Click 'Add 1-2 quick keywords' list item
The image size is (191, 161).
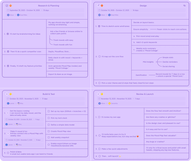147,42
